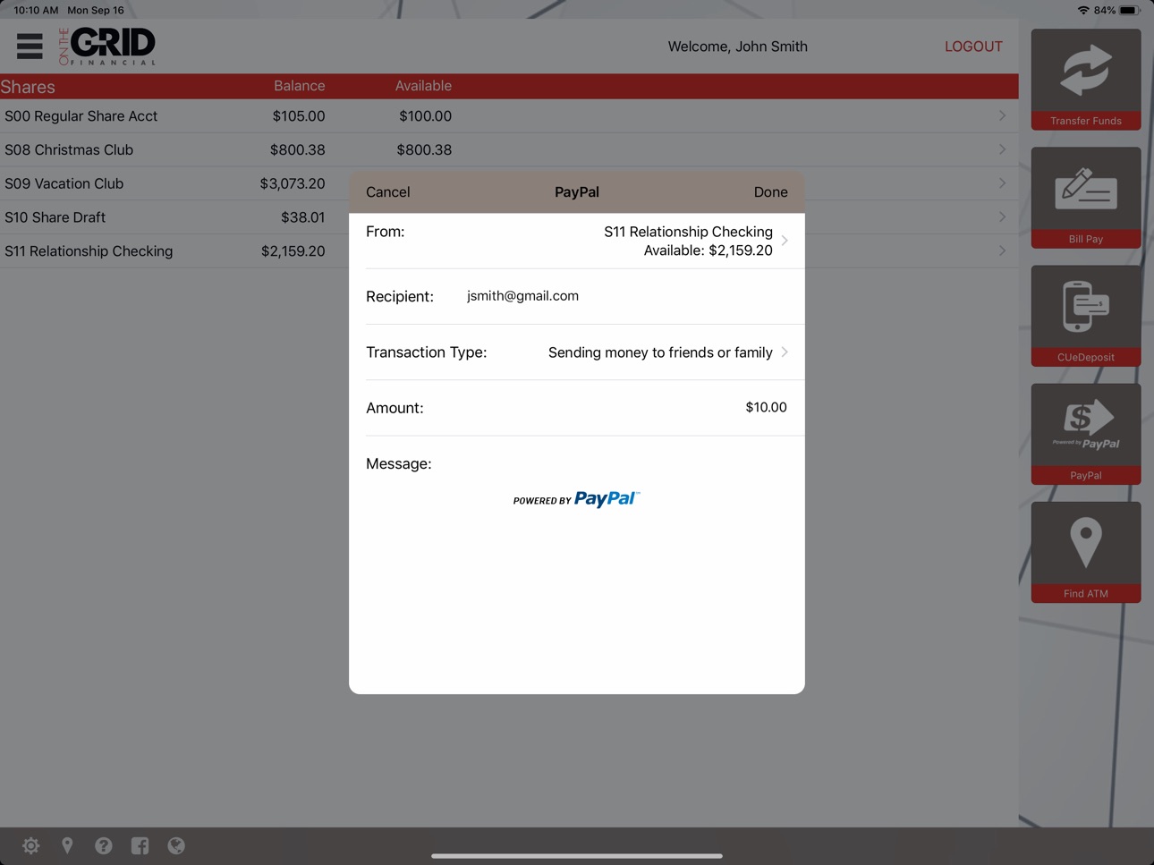Screen dimensions: 1154x865
Task: Tap the $3,073.20 balance value
Action: click(293, 183)
